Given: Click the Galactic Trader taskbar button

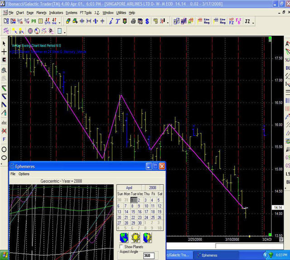Looking at the screenshot, I should point(179,255).
